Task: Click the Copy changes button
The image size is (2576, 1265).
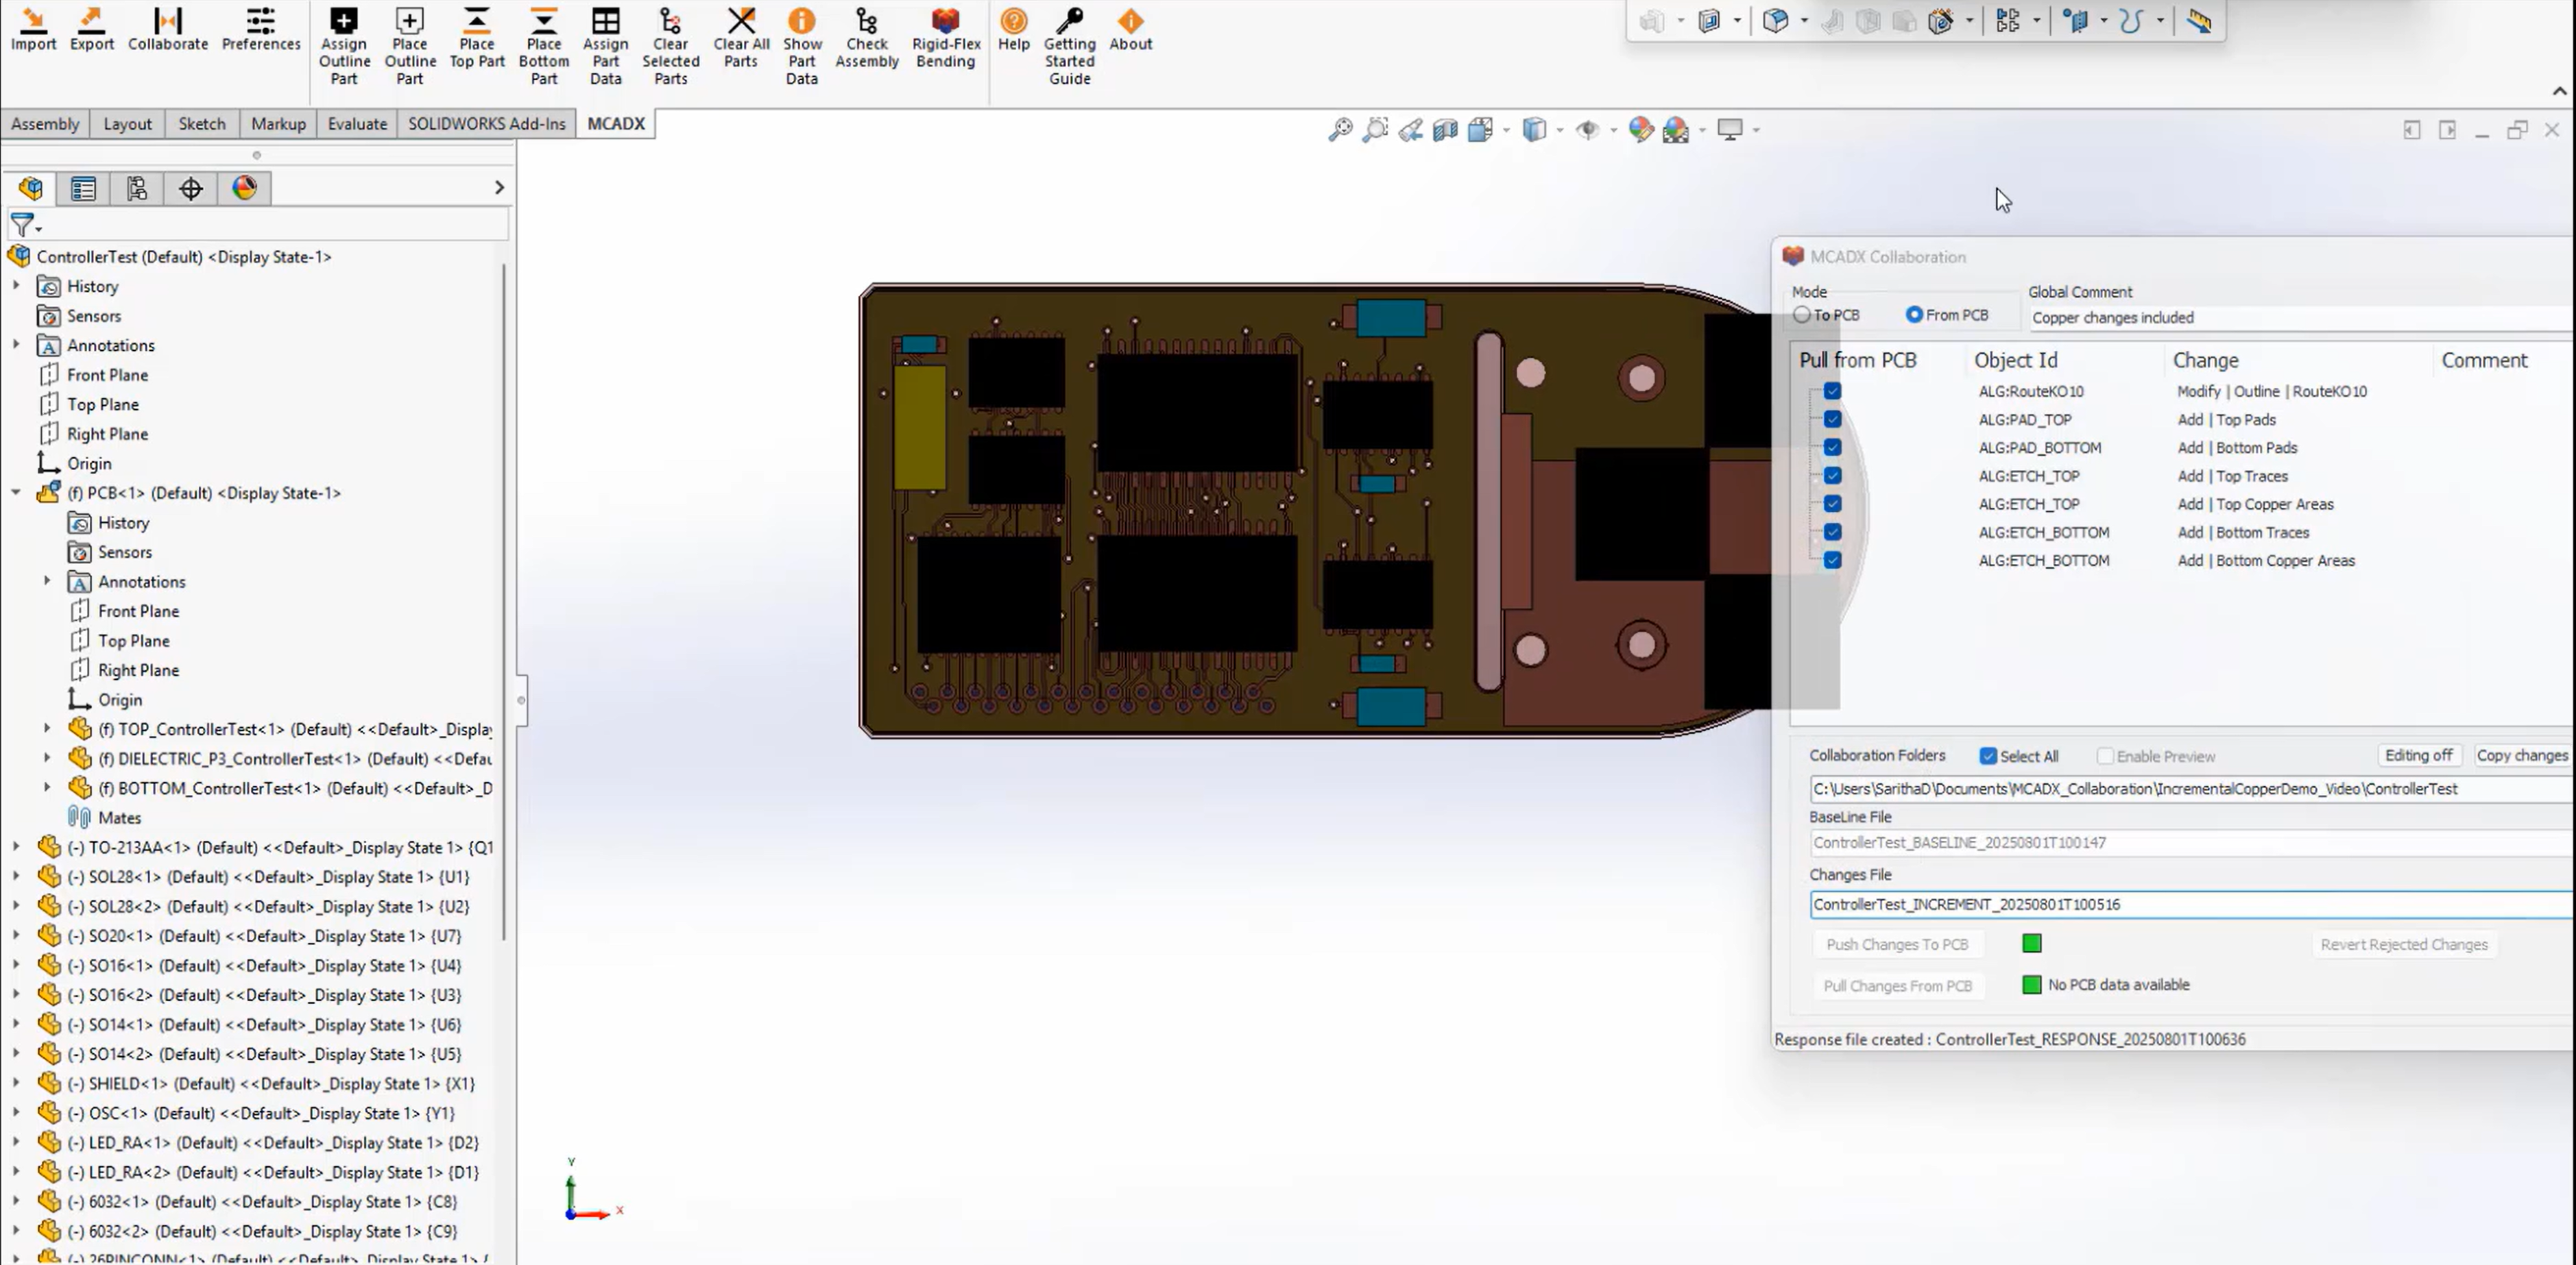Action: coord(2521,755)
